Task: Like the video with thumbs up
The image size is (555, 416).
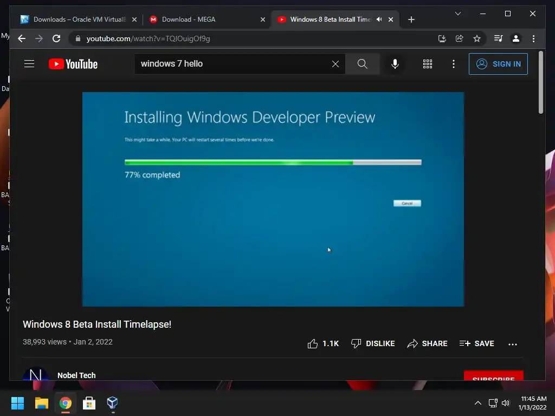Action: (323, 343)
